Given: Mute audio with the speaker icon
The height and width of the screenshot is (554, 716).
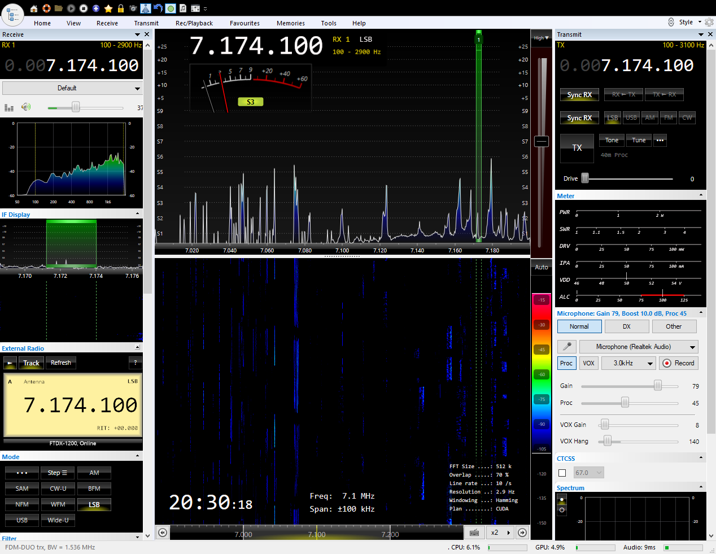Looking at the screenshot, I should click(x=26, y=107).
